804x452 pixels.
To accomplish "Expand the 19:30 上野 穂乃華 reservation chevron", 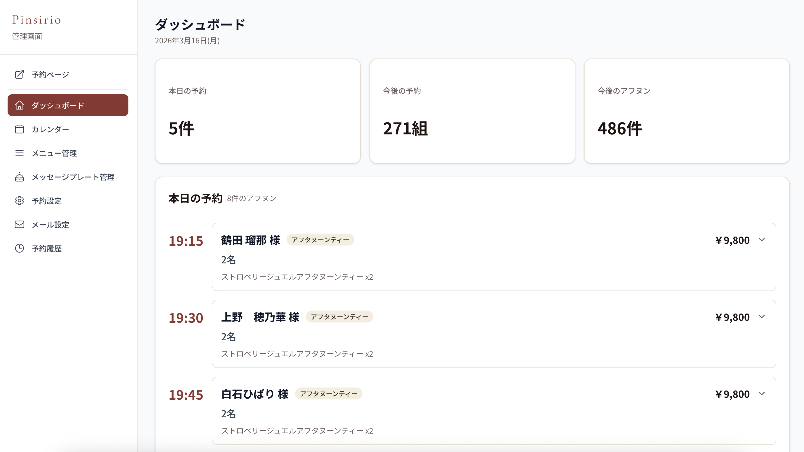I will tap(761, 317).
